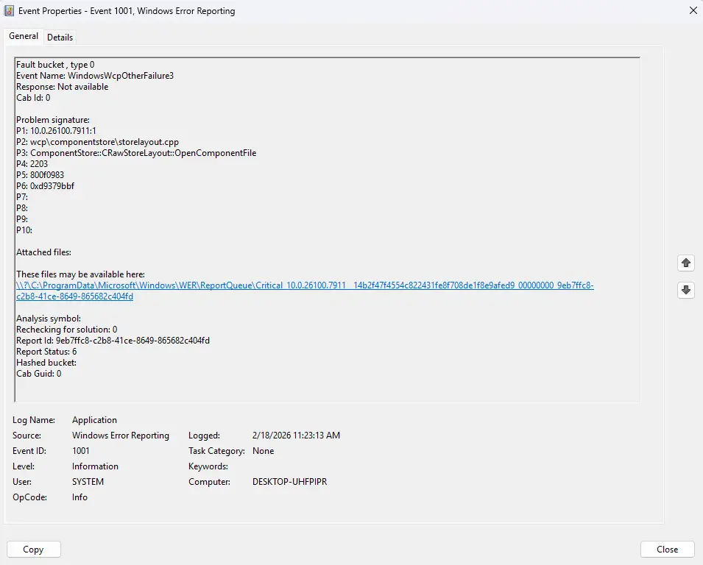This screenshot has height=565, width=703.
Task: Click the Task Category value 'None'
Action: [264, 451]
